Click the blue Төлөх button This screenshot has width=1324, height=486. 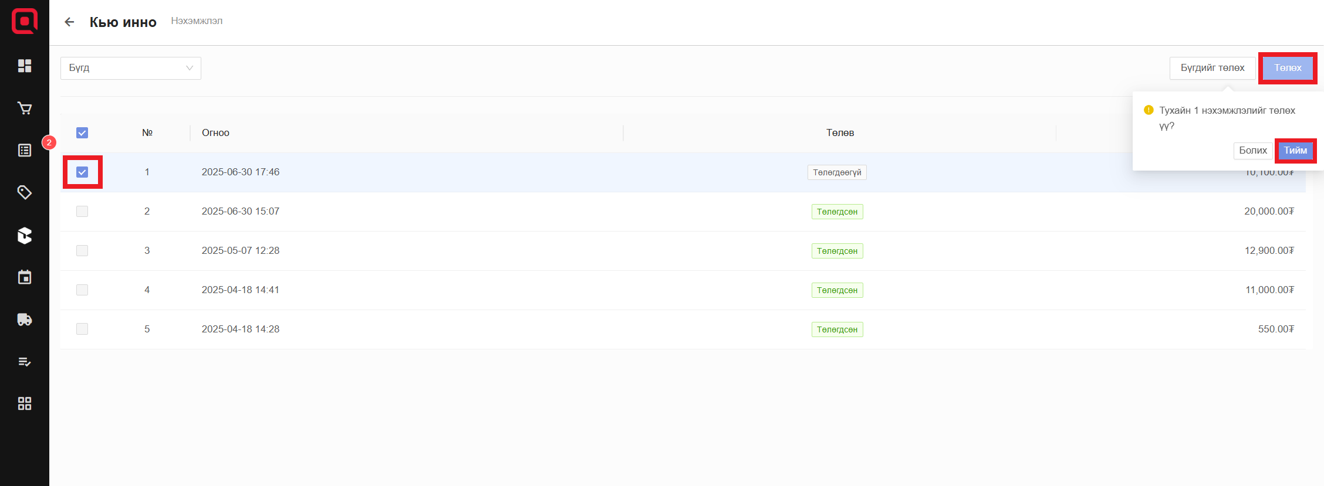(1288, 68)
